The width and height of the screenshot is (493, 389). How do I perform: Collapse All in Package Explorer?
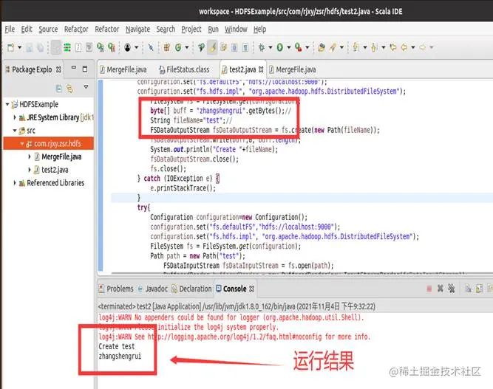pyautogui.click(x=59, y=89)
